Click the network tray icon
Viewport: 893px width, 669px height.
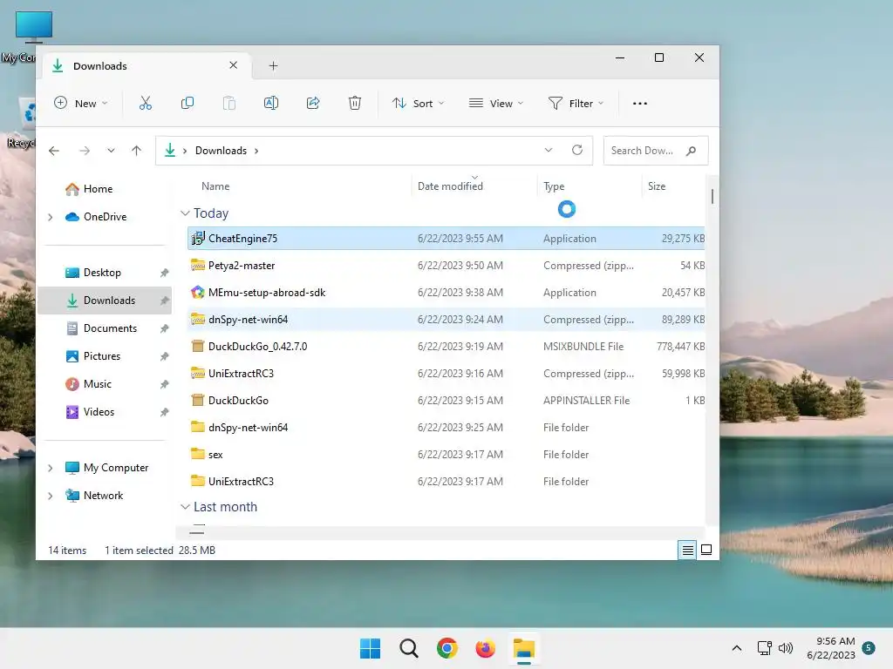click(x=764, y=648)
